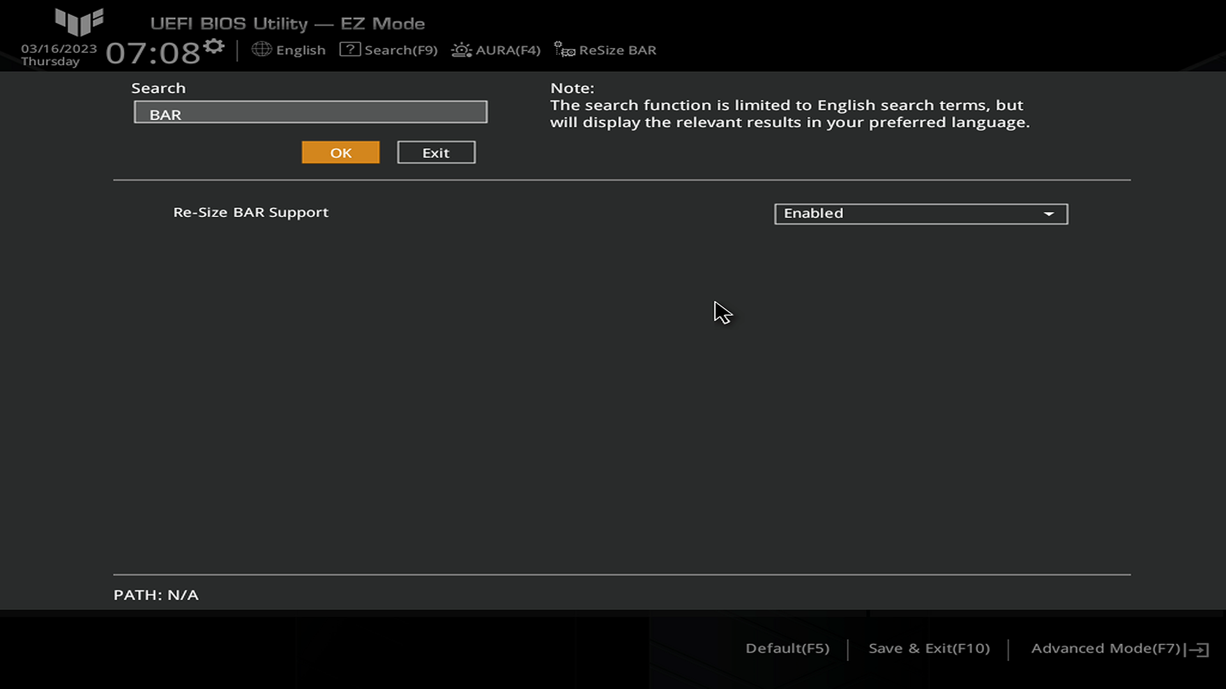Click the Search question-mark icon
1226x689 pixels.
click(x=350, y=49)
